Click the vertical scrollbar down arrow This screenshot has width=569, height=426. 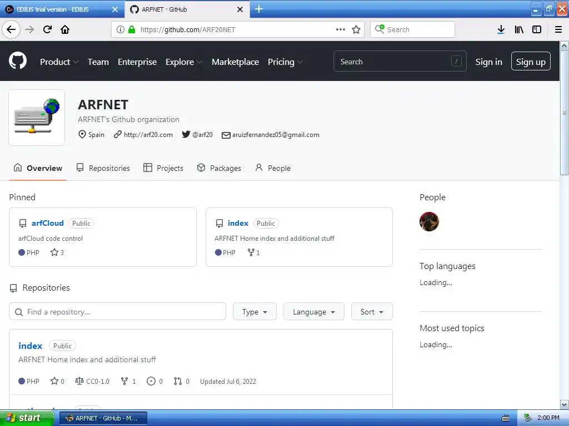coord(565,404)
